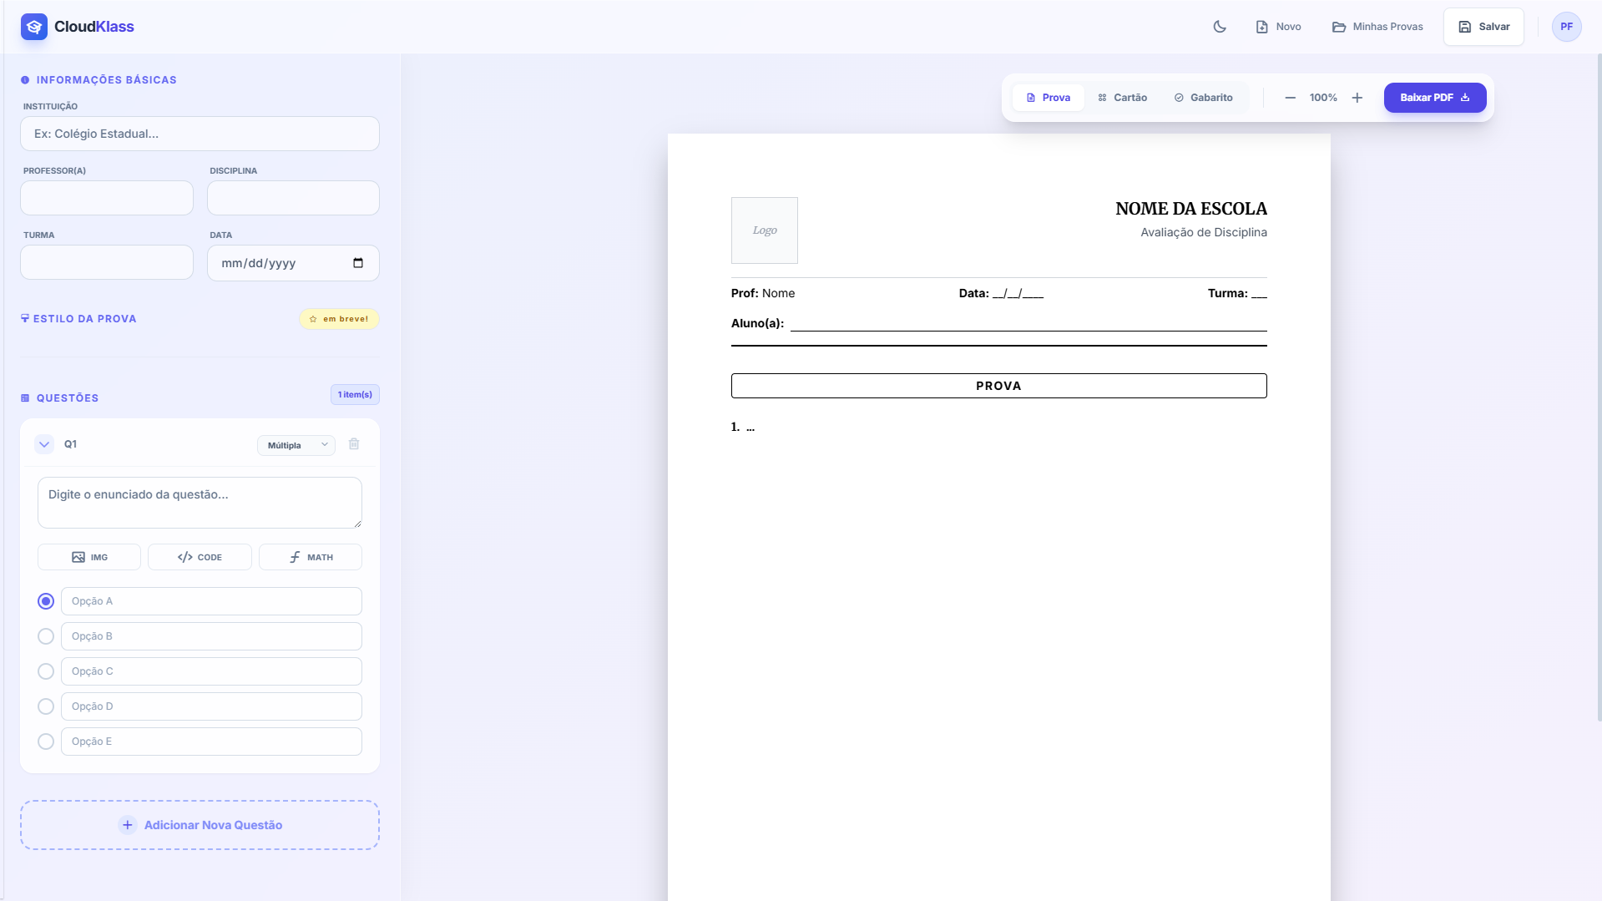Viewport: 1602px width, 901px height.
Task: Click the Baixar PDF button
Action: tap(1434, 98)
